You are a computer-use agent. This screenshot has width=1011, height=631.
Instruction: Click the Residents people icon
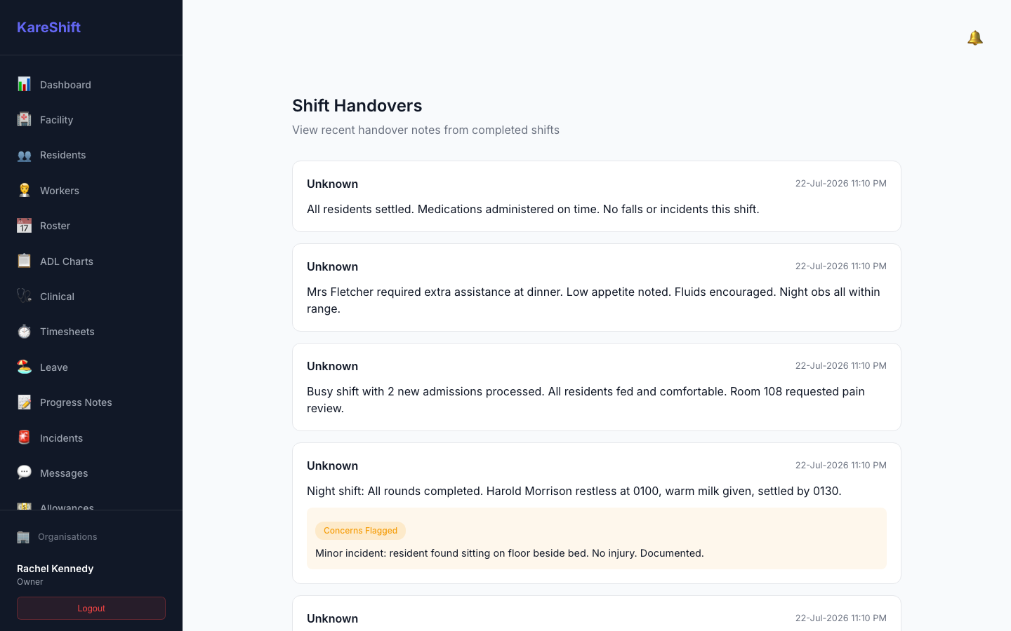[x=24, y=155]
